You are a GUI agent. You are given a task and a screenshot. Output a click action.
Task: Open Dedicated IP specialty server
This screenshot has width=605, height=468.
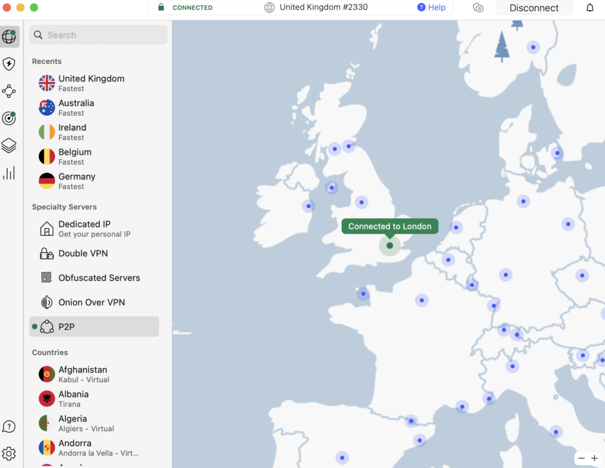coord(94,229)
